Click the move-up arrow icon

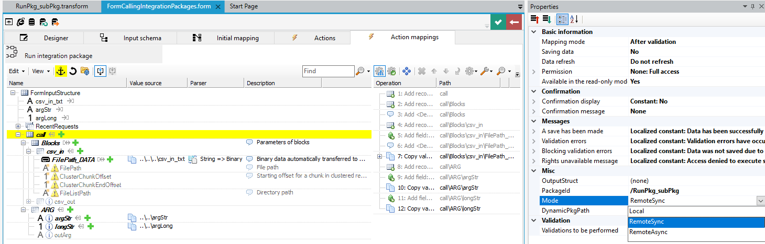(x=434, y=71)
